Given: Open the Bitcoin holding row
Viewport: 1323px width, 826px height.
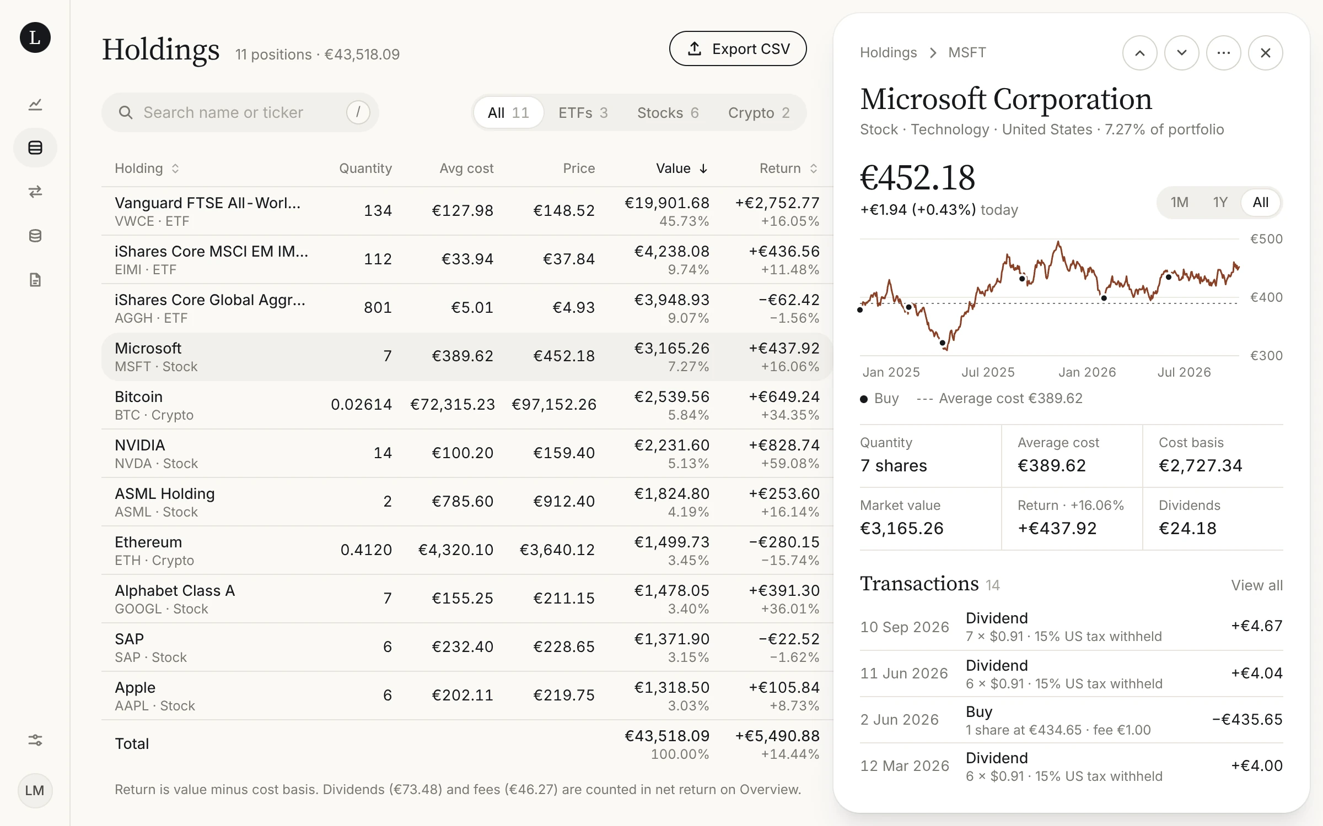Looking at the screenshot, I should point(467,405).
